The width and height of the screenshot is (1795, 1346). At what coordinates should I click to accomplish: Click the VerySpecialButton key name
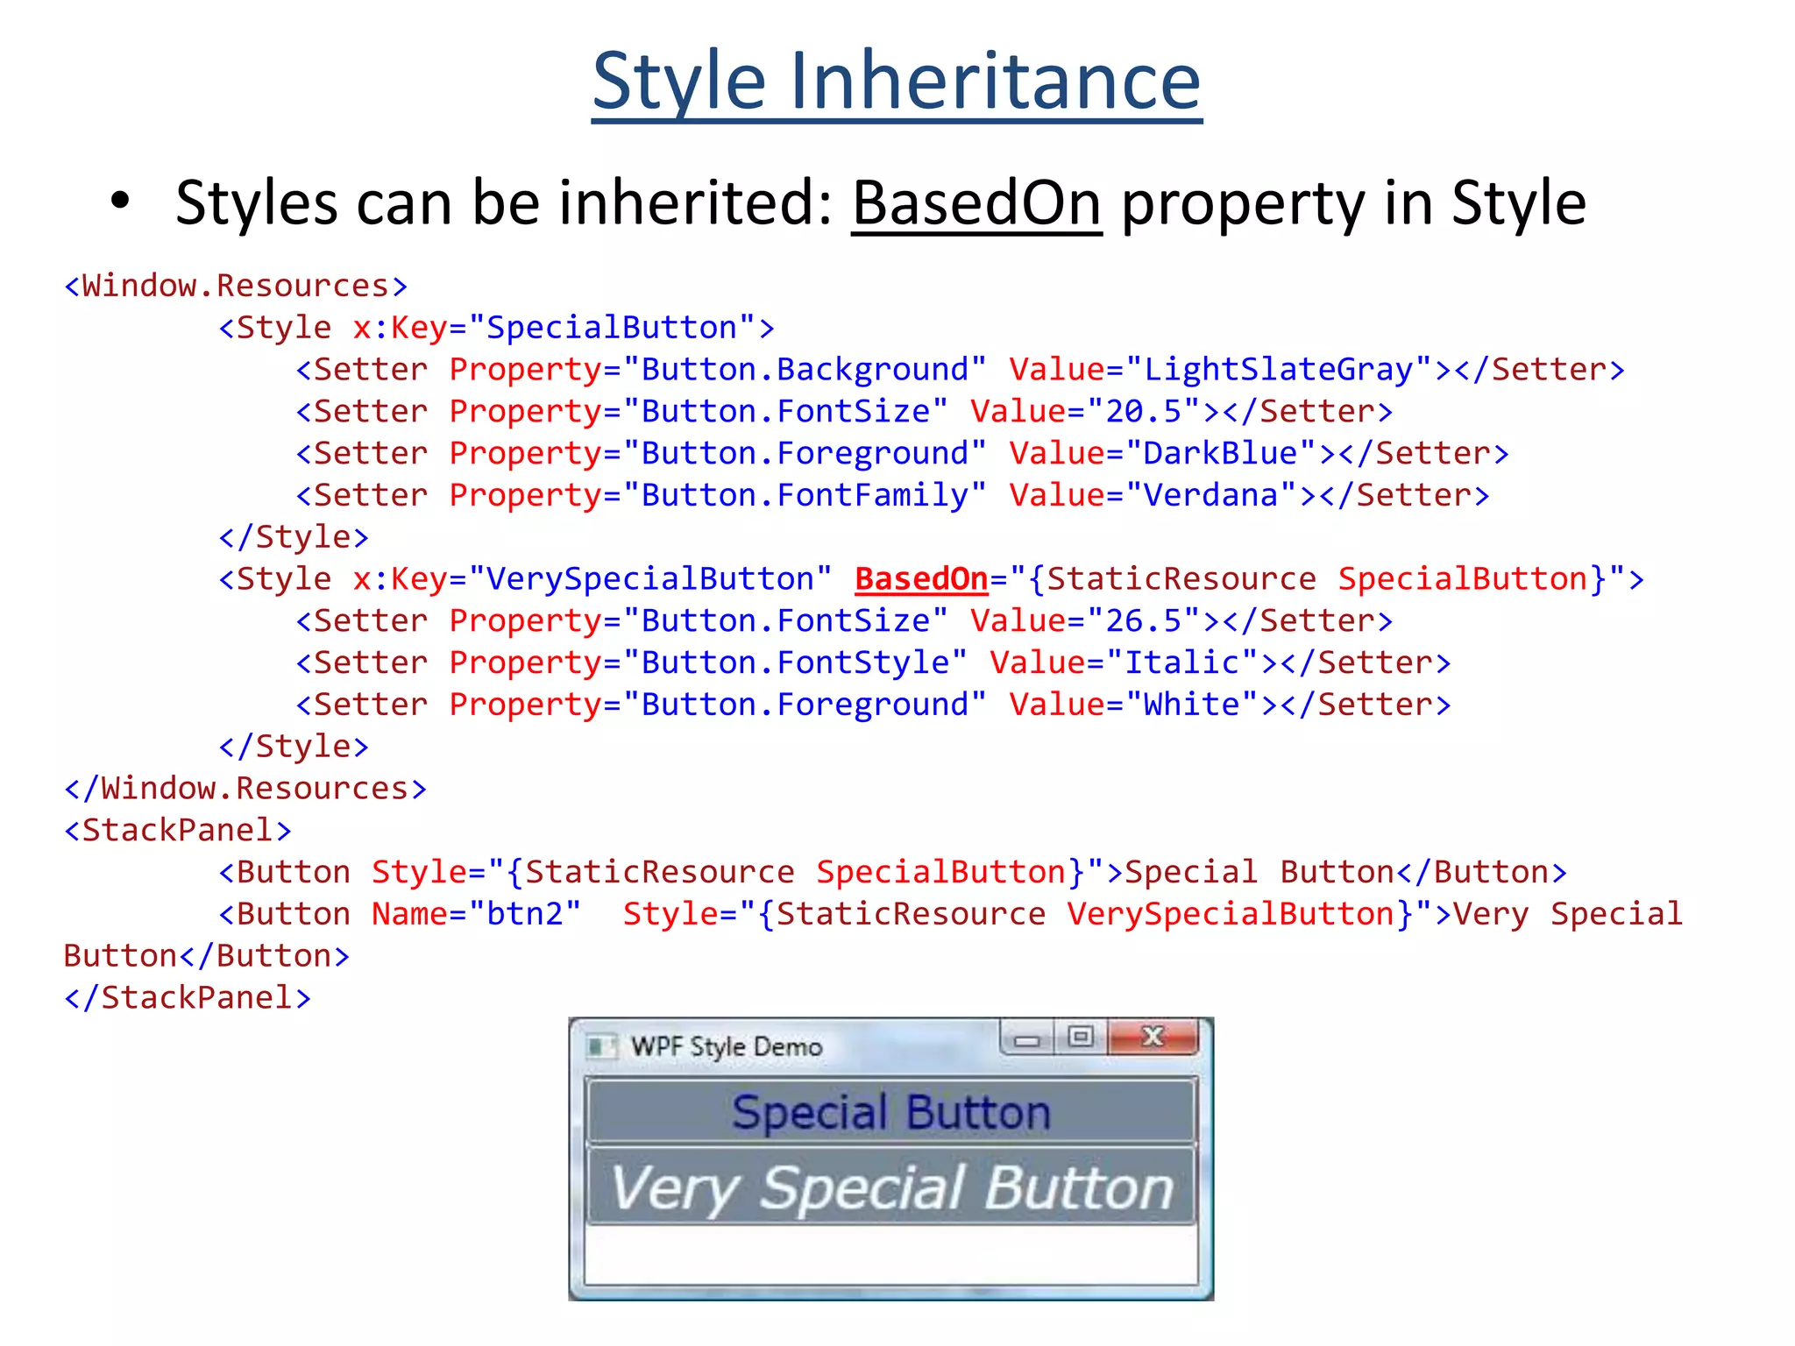point(649,579)
